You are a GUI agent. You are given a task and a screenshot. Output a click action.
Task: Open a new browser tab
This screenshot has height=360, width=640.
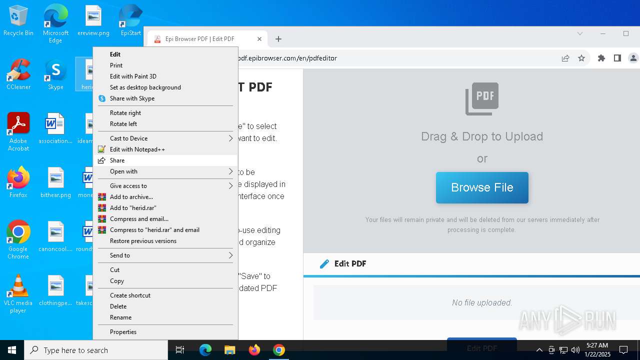(278, 39)
